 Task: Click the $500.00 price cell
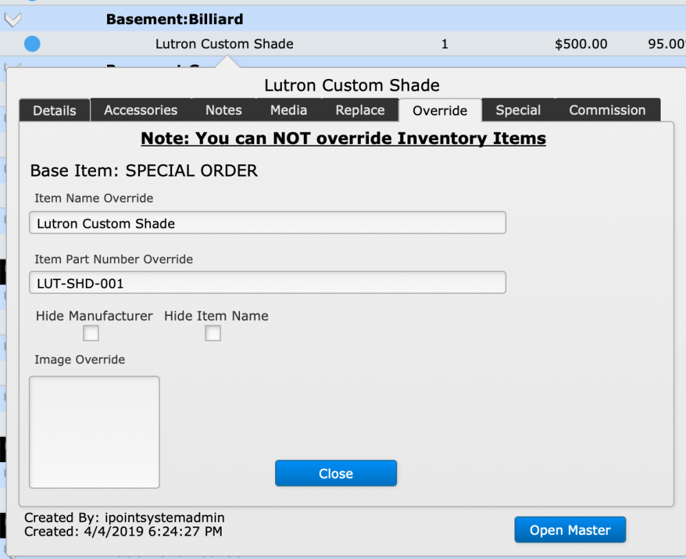582,43
